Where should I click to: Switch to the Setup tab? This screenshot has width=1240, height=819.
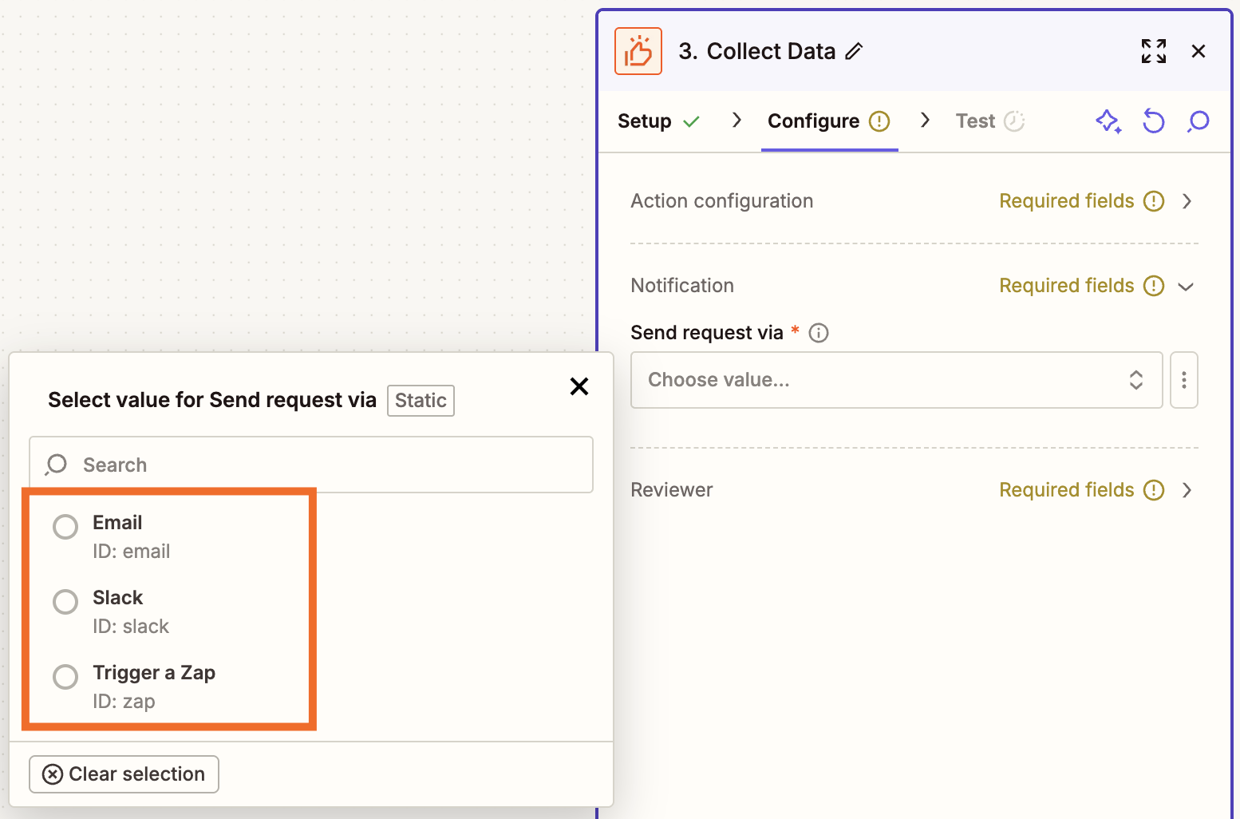click(x=644, y=121)
